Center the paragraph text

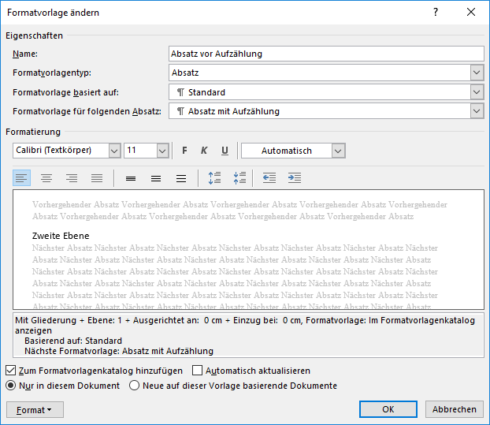point(46,178)
